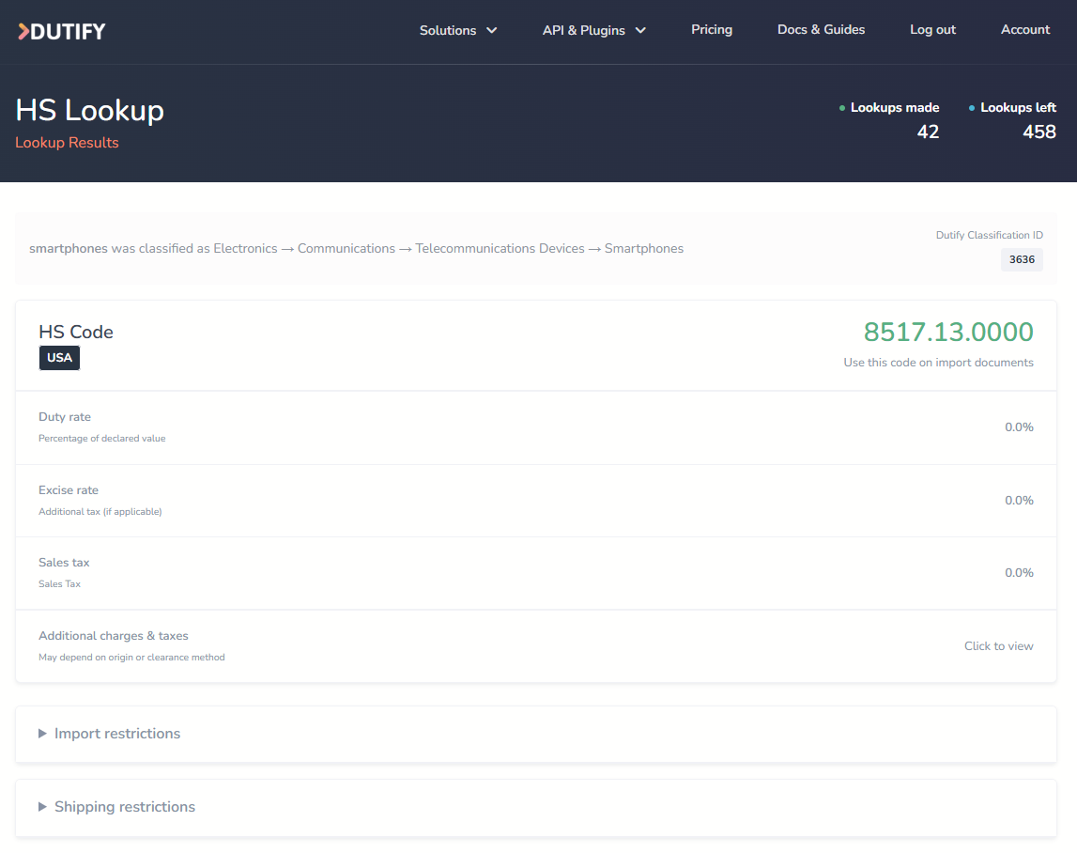
Task: Click the Duty rate label
Action: click(x=65, y=417)
